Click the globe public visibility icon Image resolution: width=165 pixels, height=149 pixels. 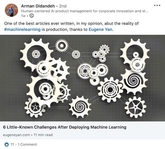32,16
